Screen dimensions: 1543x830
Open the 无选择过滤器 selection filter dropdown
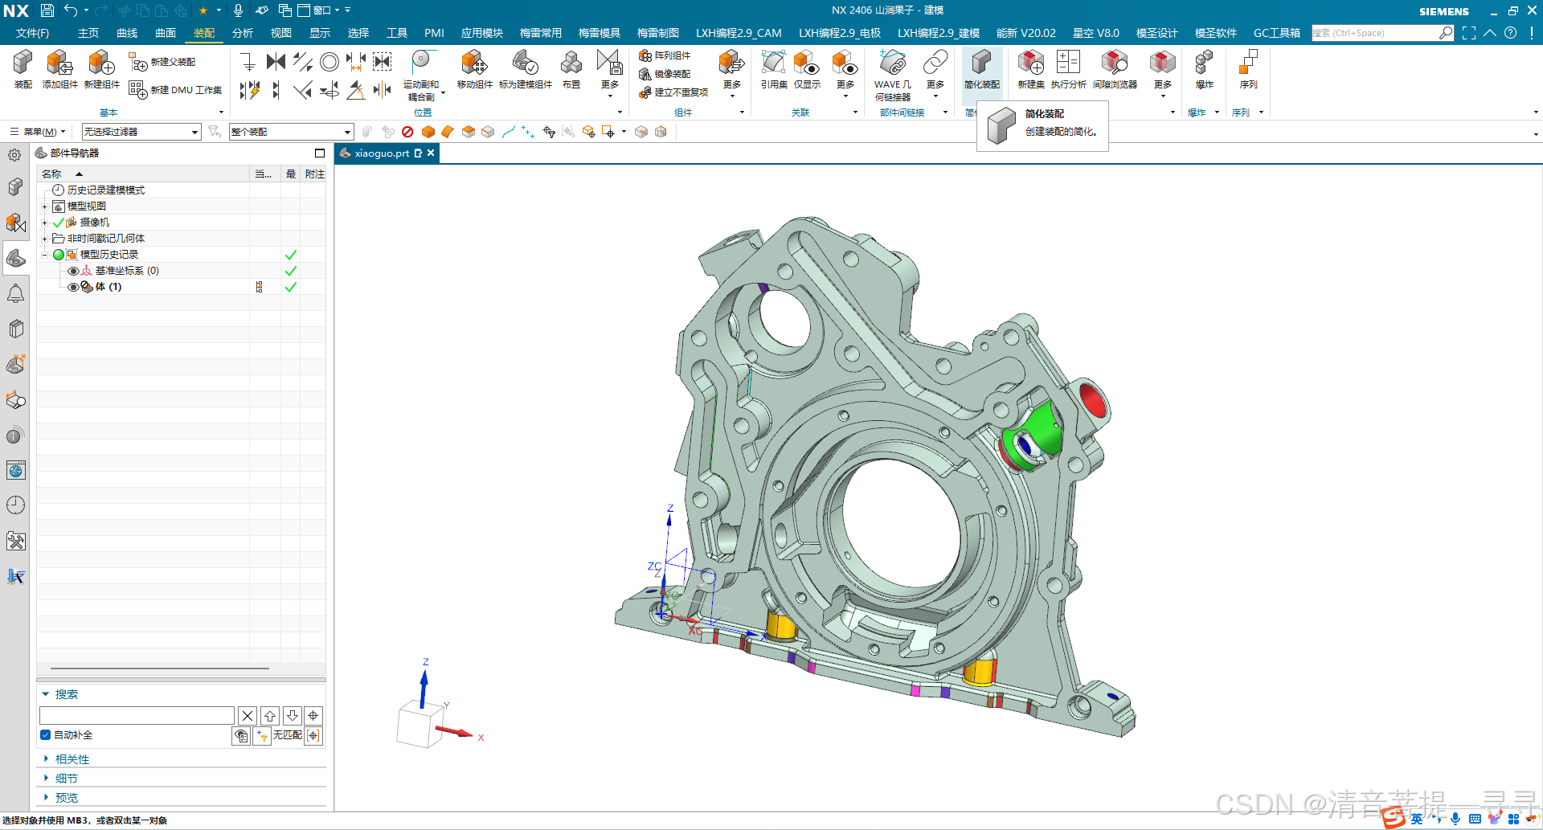coord(141,132)
